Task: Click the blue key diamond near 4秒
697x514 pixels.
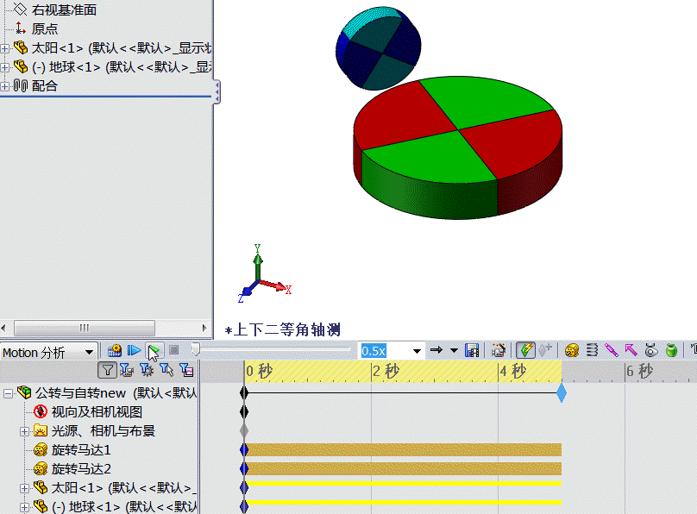Action: click(562, 392)
